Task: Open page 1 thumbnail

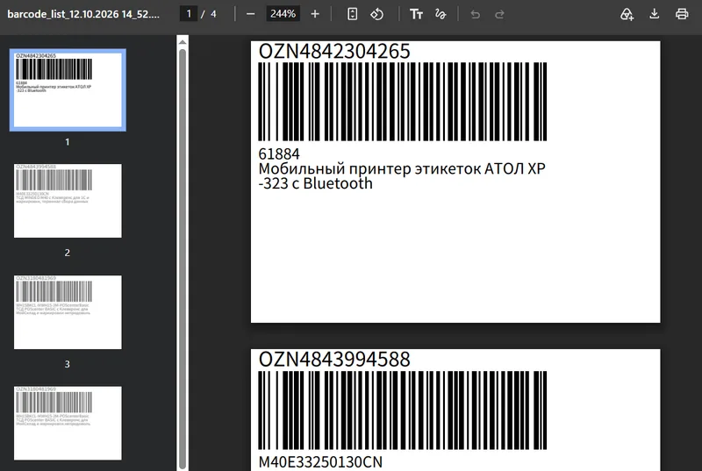Action: tap(68, 90)
